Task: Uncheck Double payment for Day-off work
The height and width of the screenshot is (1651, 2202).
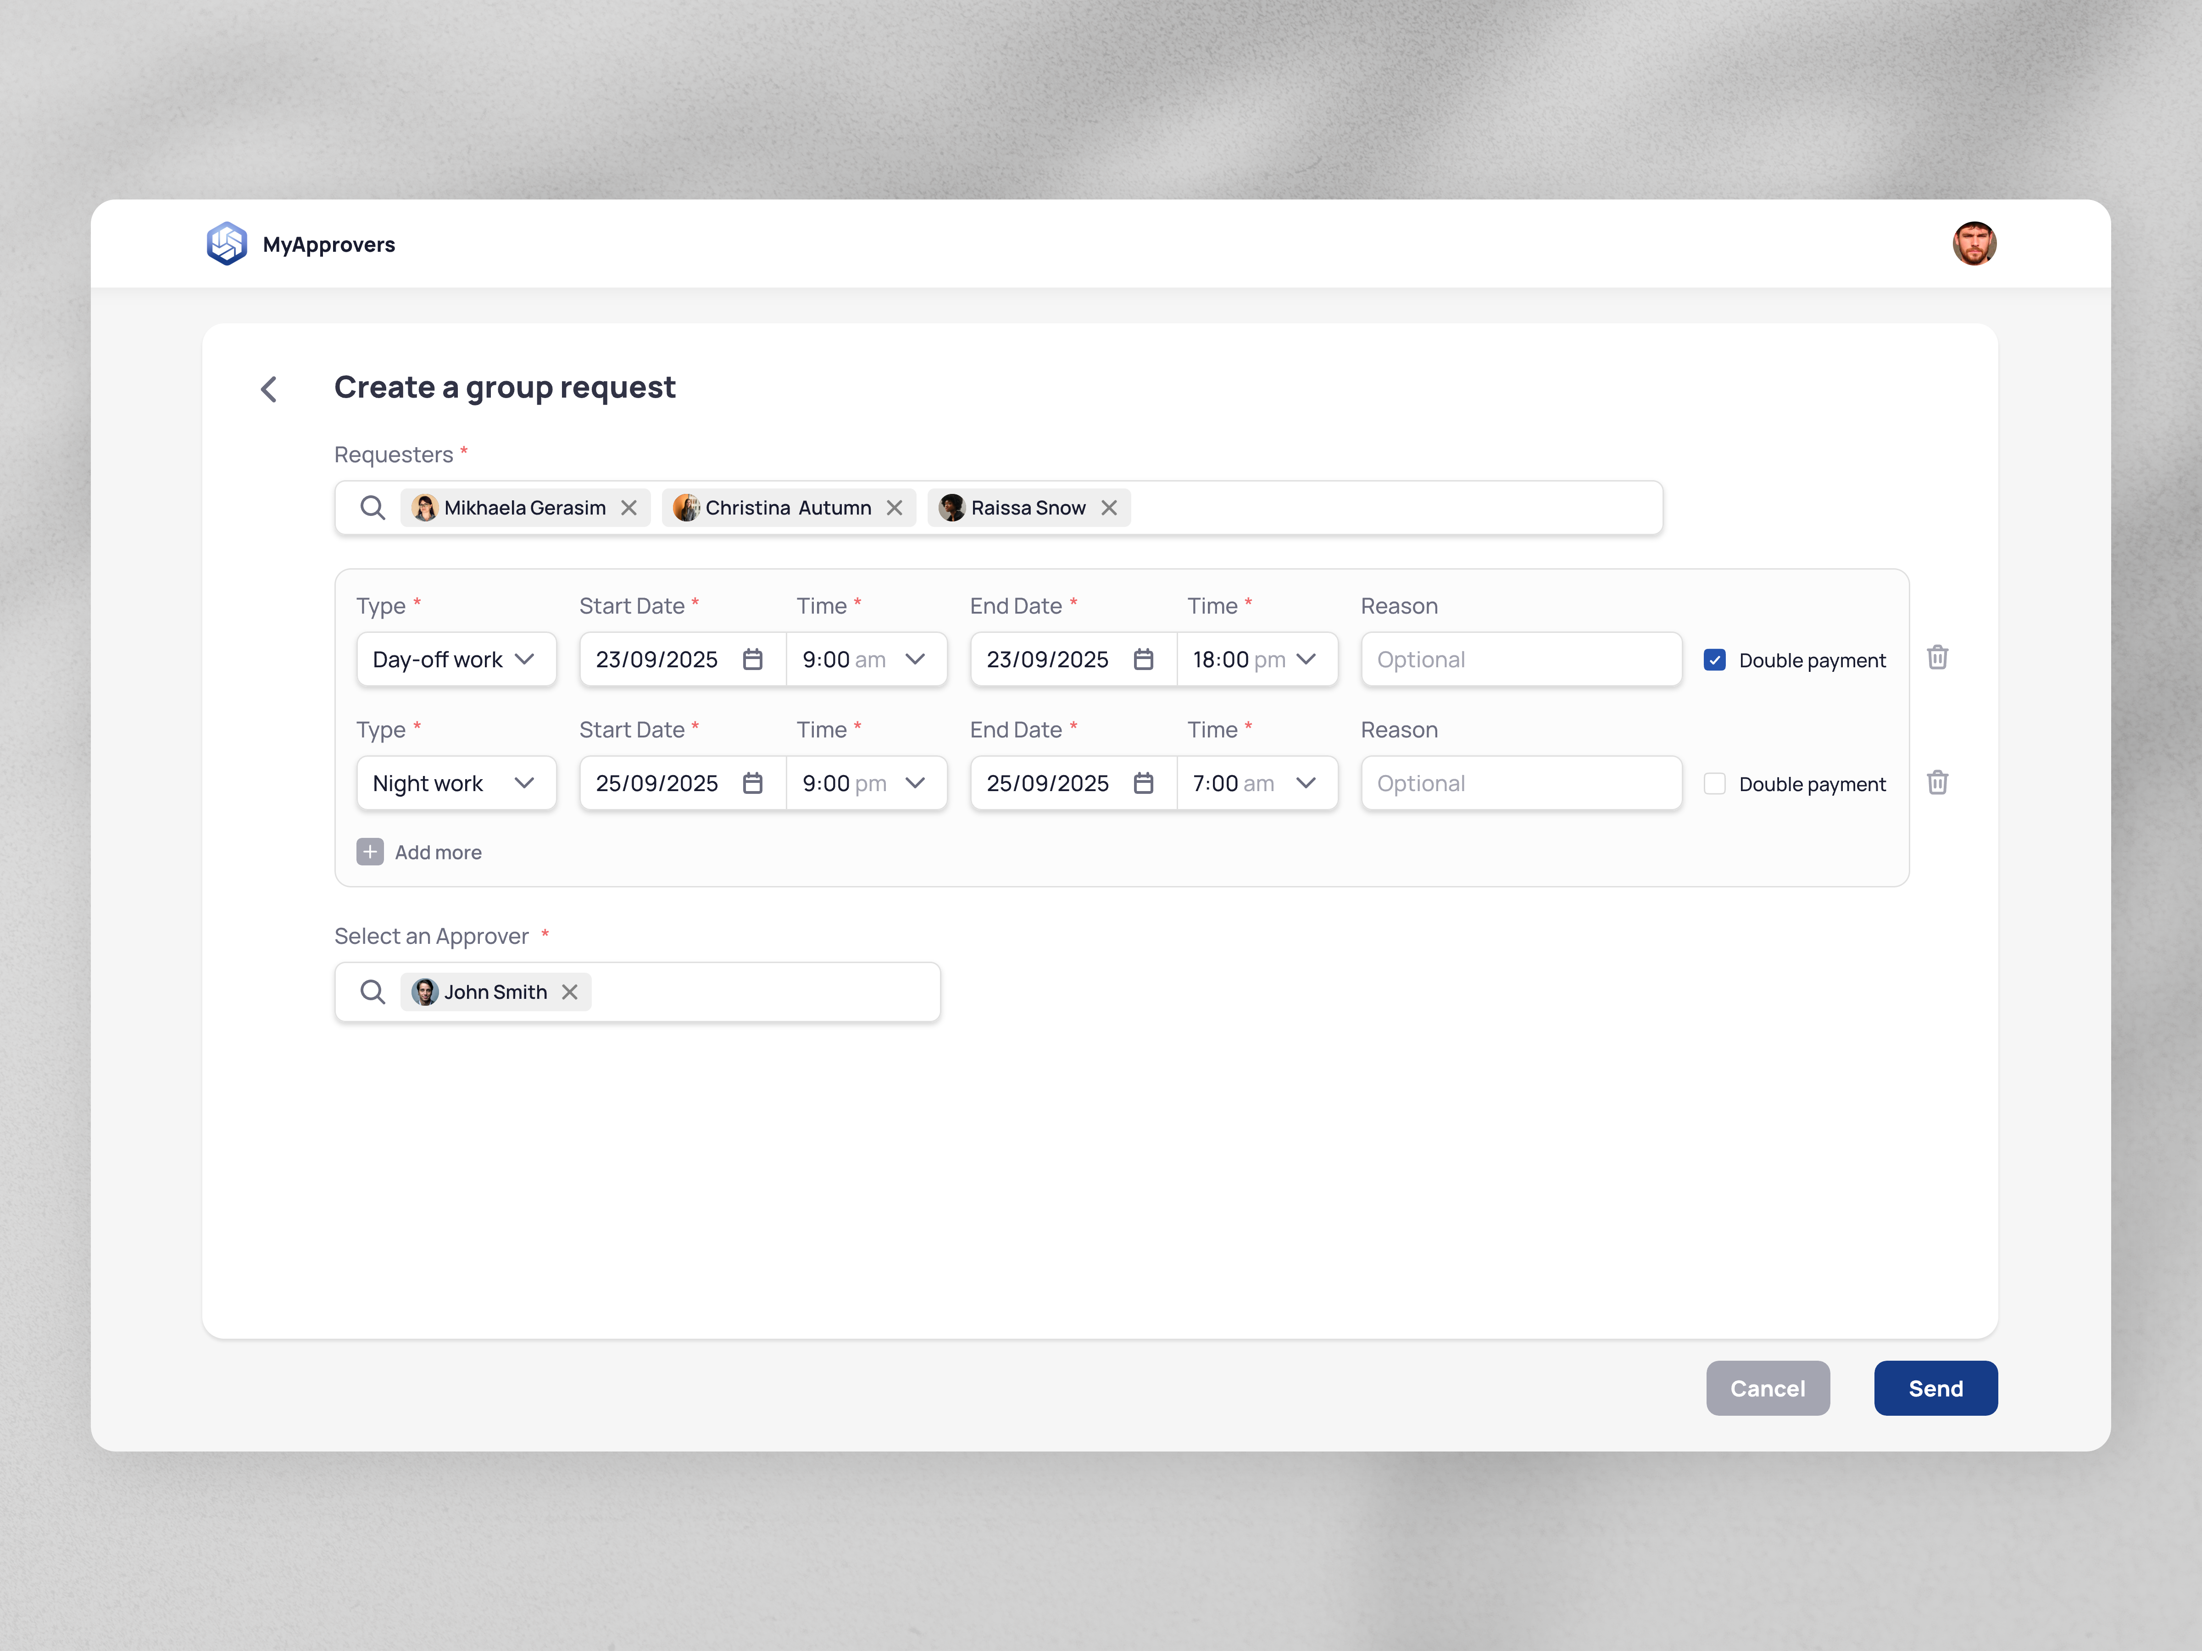Action: point(1714,660)
